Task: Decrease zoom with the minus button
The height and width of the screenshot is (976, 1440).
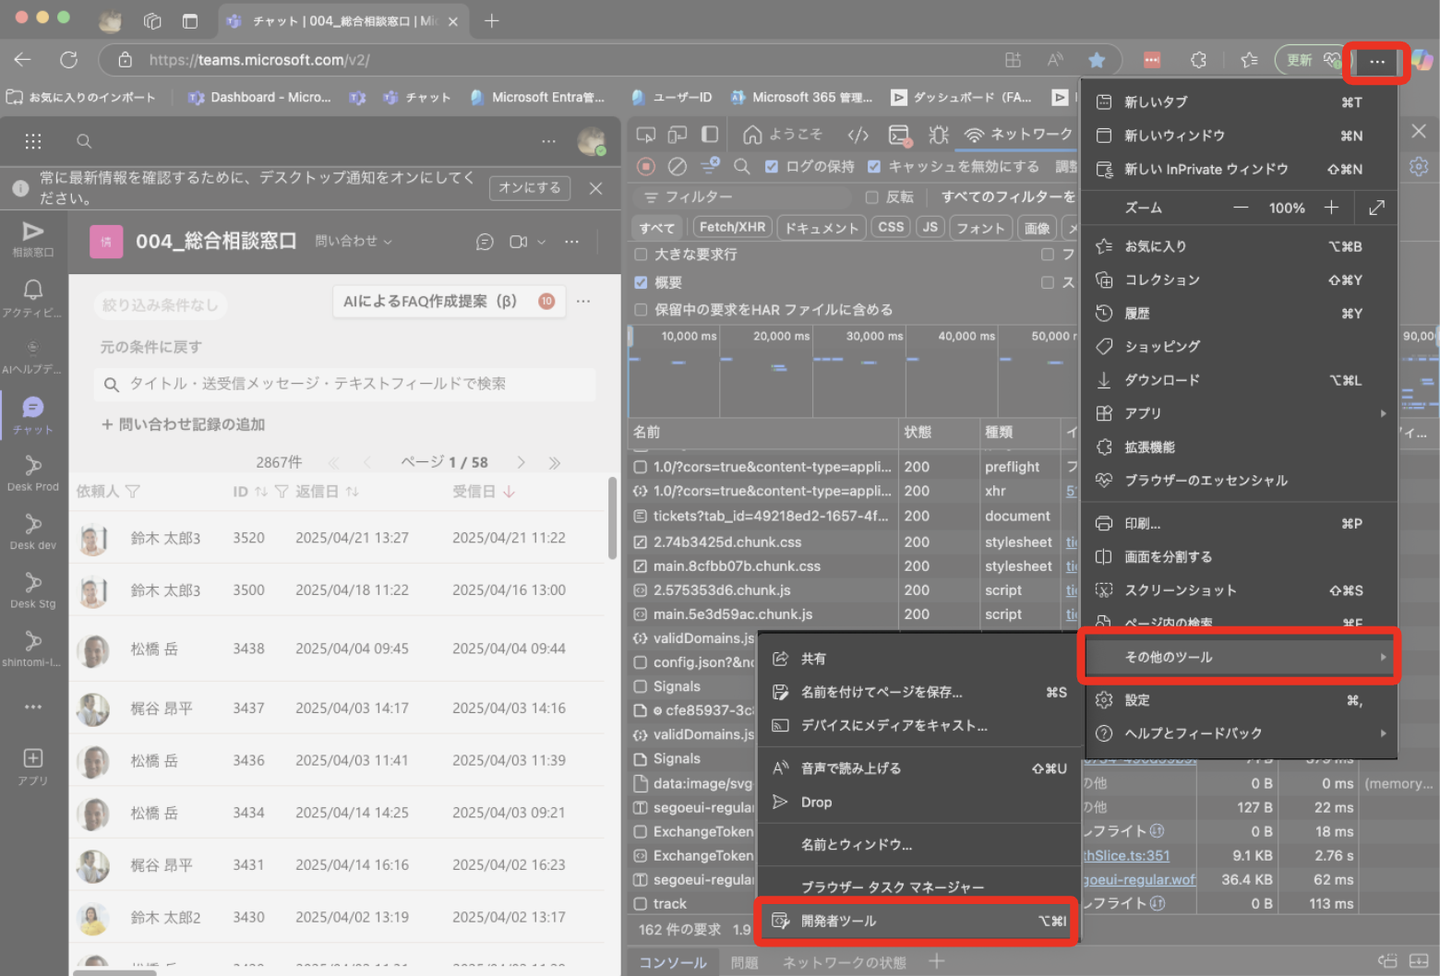Action: tap(1241, 208)
